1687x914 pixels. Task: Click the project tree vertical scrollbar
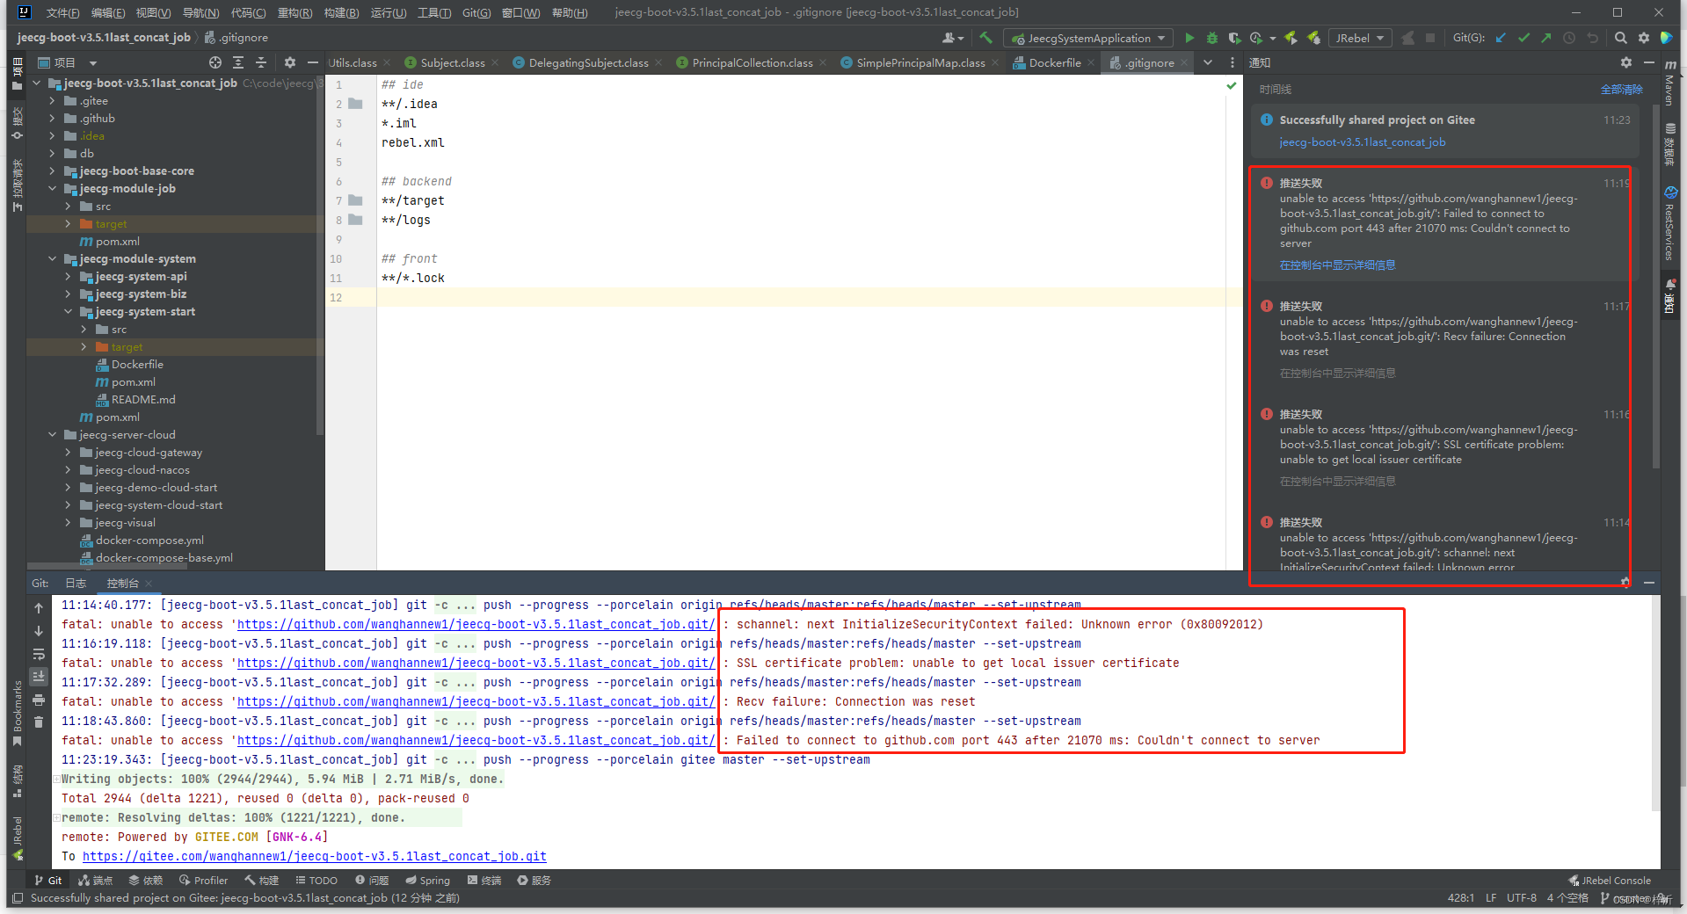(319, 255)
